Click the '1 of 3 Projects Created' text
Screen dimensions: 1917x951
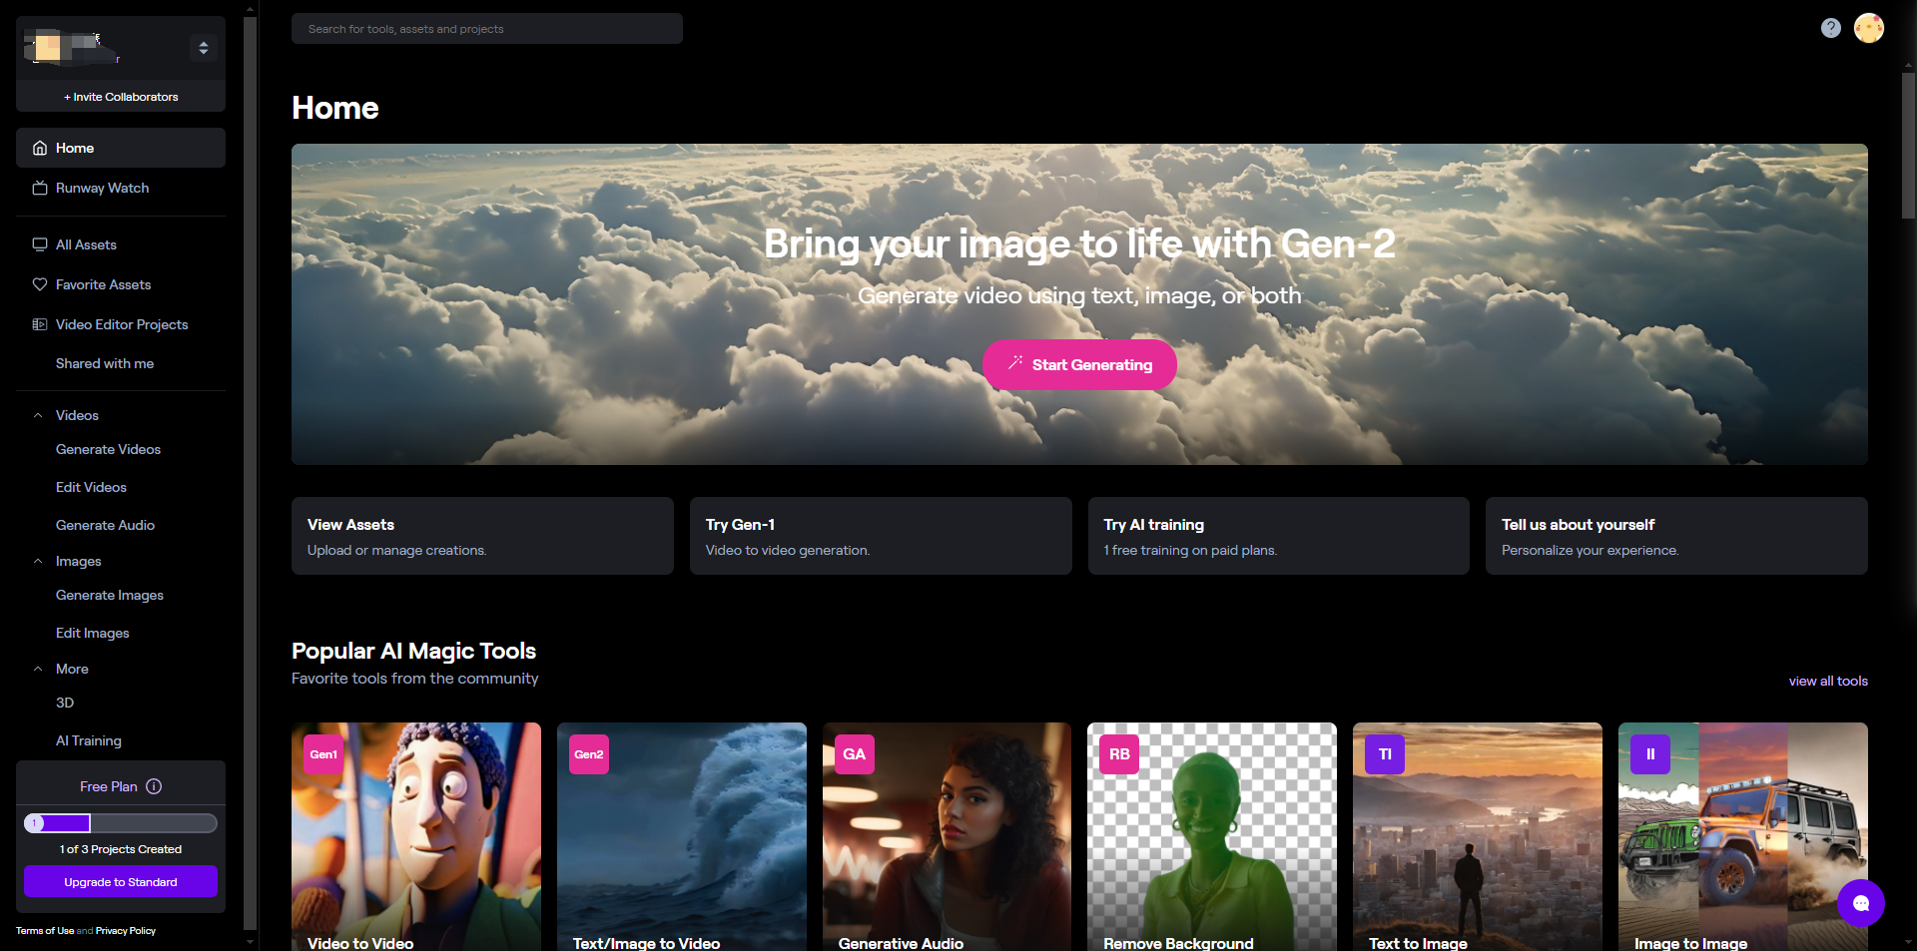(121, 849)
